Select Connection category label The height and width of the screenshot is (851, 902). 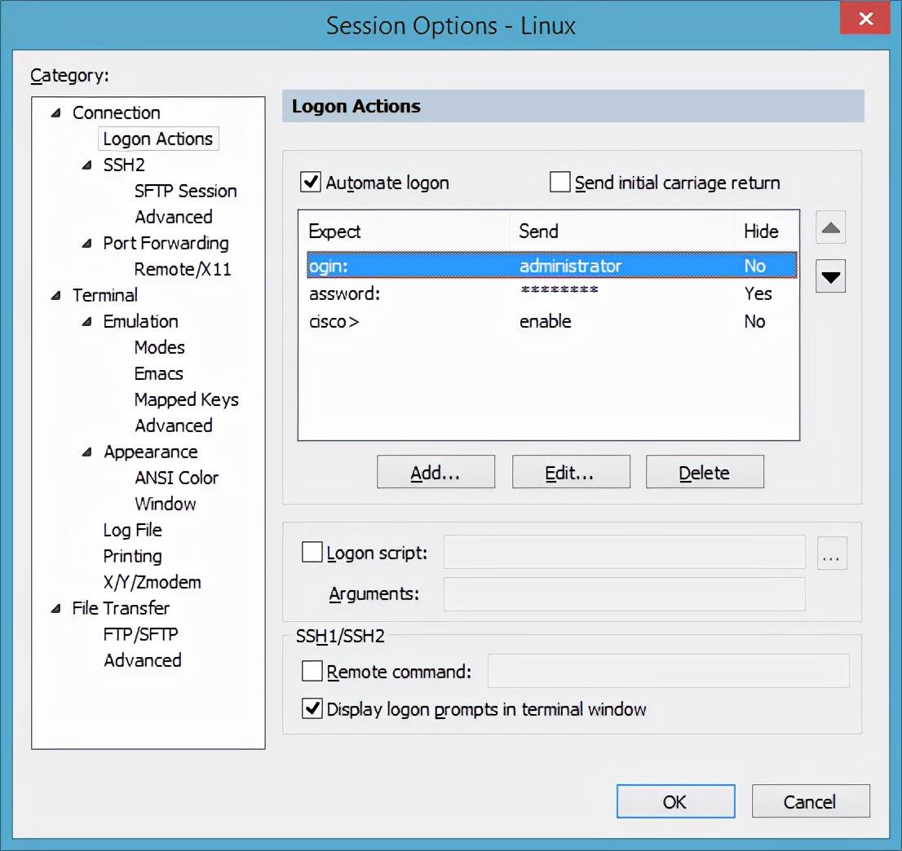tap(116, 112)
